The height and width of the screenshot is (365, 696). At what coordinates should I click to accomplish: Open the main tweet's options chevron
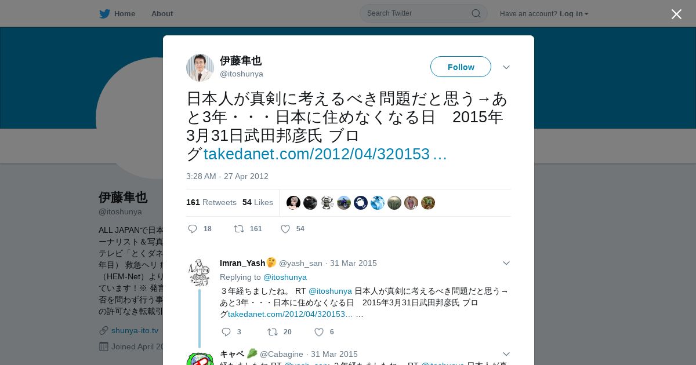click(506, 67)
